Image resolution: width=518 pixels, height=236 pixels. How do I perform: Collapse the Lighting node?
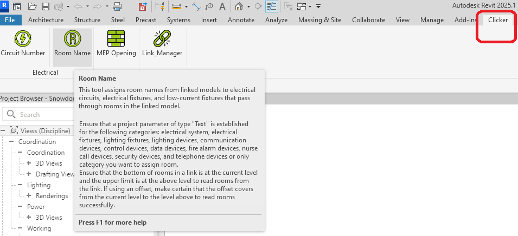pyautogui.click(x=20, y=185)
